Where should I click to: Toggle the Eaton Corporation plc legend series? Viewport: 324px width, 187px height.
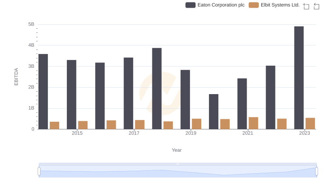(x=215, y=5)
